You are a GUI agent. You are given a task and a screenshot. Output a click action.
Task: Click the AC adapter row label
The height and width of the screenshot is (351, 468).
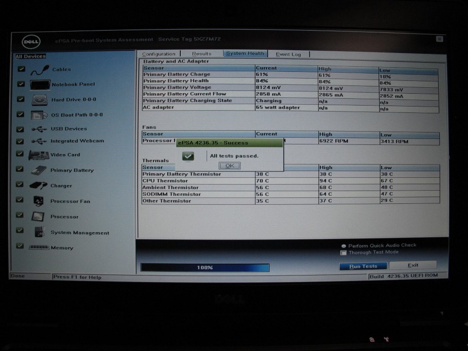tap(159, 107)
